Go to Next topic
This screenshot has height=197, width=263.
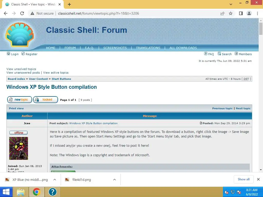click(243, 109)
